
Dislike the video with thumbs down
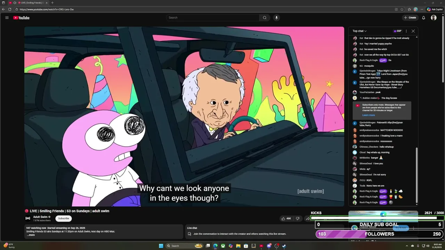pyautogui.click(x=298, y=218)
